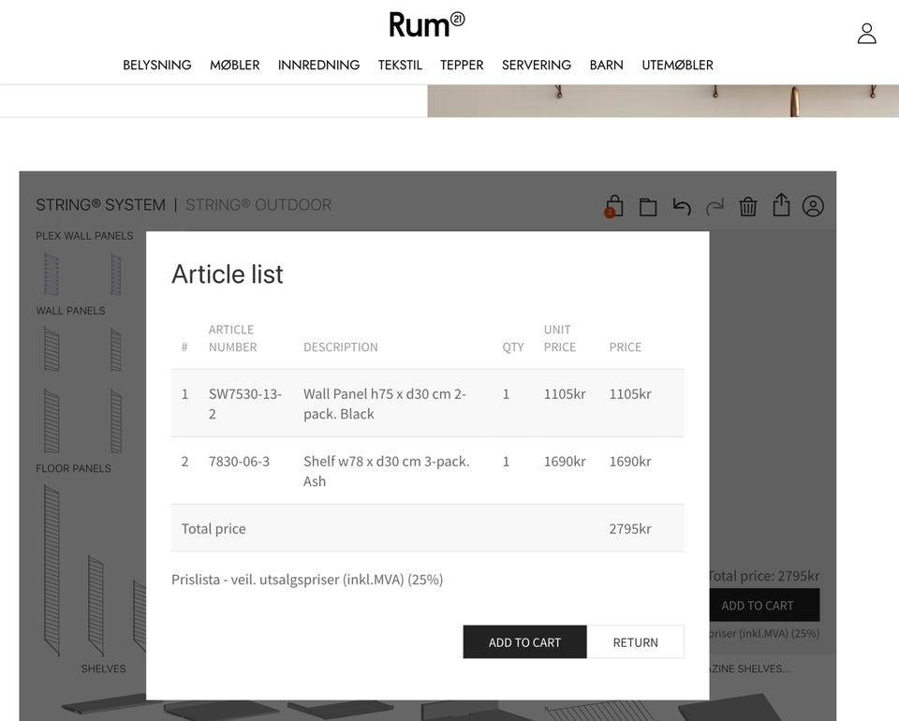Open saved designs folder icon

(648, 206)
